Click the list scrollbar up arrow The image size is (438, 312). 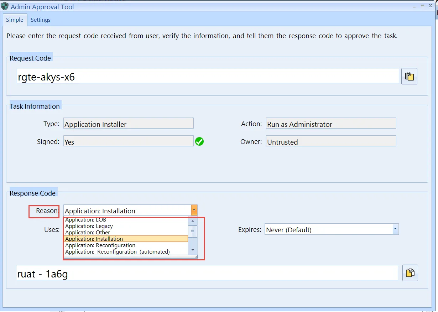pyautogui.click(x=193, y=221)
